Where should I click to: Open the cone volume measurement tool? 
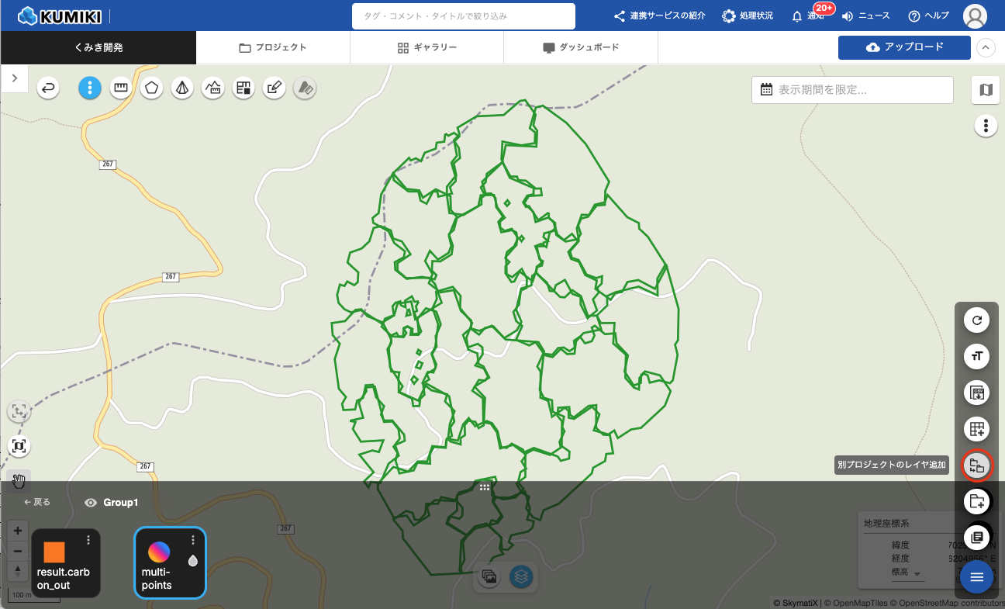pos(182,88)
